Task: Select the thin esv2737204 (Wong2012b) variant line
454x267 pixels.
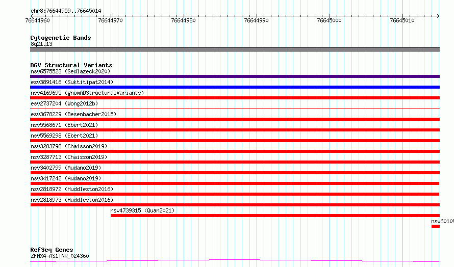Action: [235, 108]
